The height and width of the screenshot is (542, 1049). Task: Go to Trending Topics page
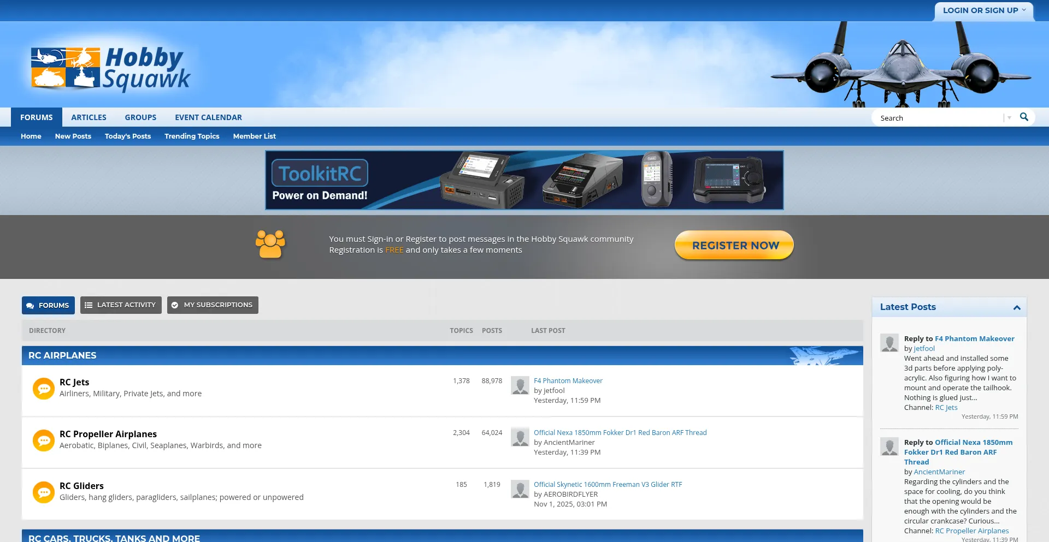pyautogui.click(x=192, y=136)
